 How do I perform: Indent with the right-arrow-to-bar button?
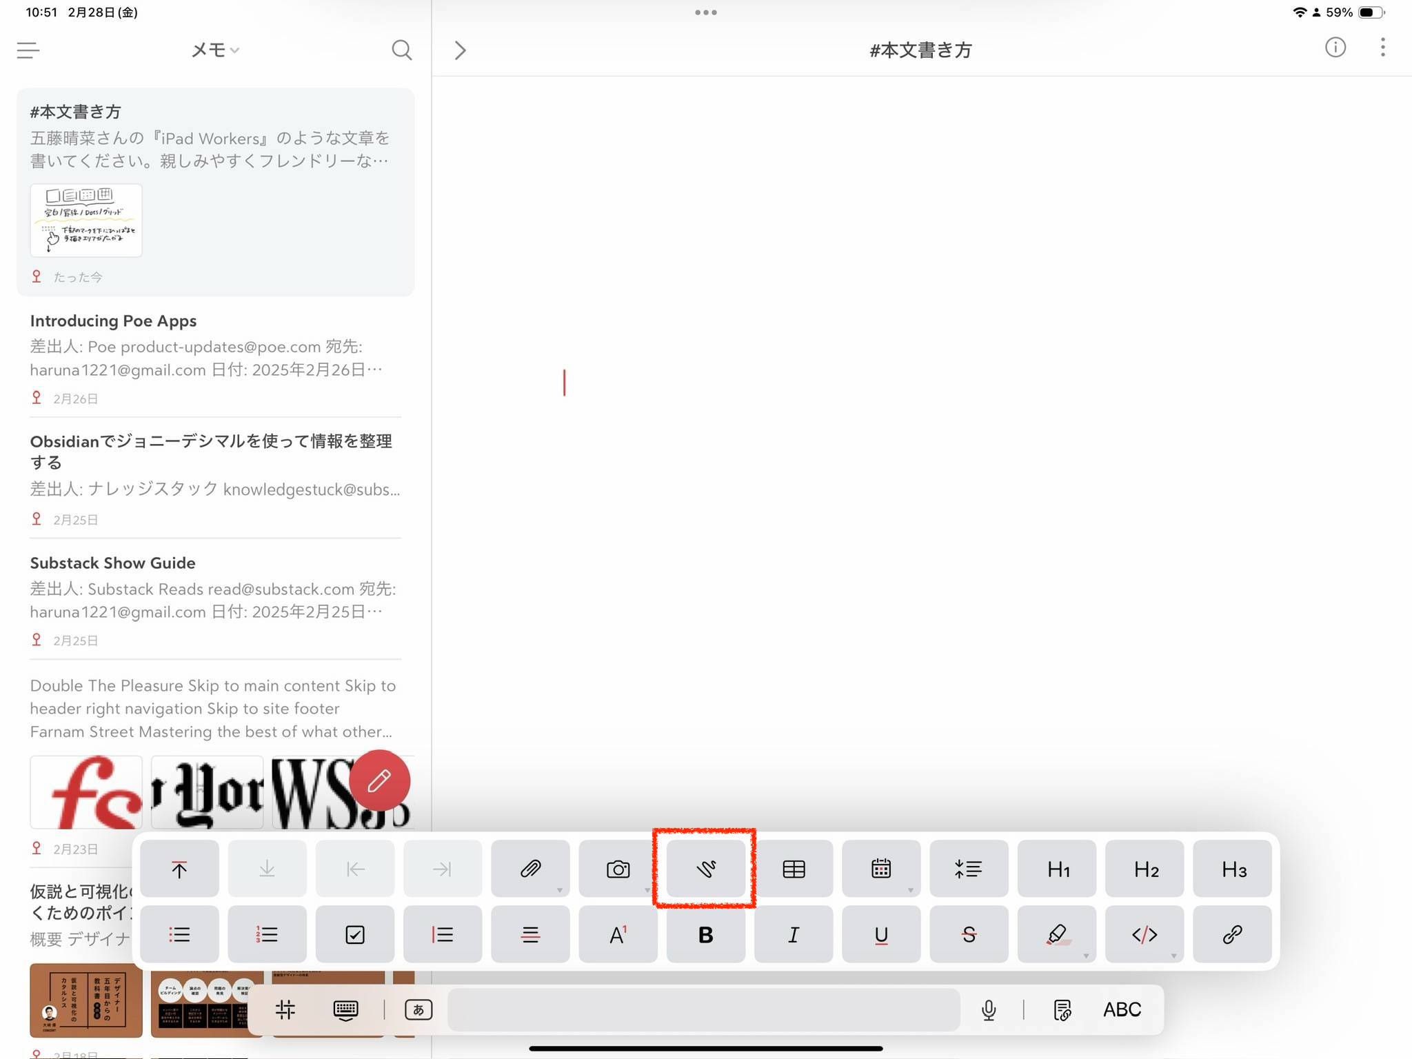click(x=443, y=869)
